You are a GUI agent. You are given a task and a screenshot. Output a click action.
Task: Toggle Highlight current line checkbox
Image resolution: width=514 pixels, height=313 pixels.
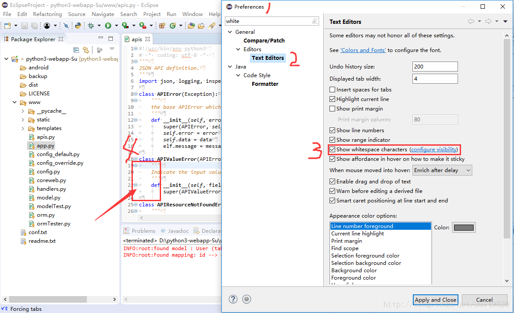pyautogui.click(x=333, y=99)
